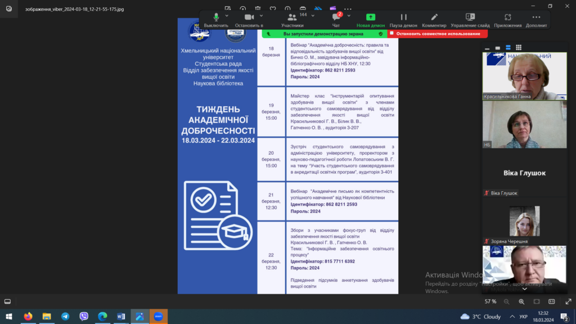Switch video panel to grid view
This screenshot has width=576, height=324.
[x=519, y=48]
